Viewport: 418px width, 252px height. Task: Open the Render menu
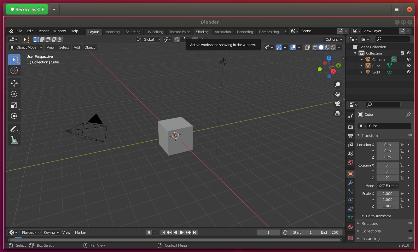[x=43, y=31]
